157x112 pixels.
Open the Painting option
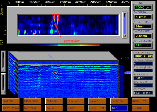[x=54, y=101]
